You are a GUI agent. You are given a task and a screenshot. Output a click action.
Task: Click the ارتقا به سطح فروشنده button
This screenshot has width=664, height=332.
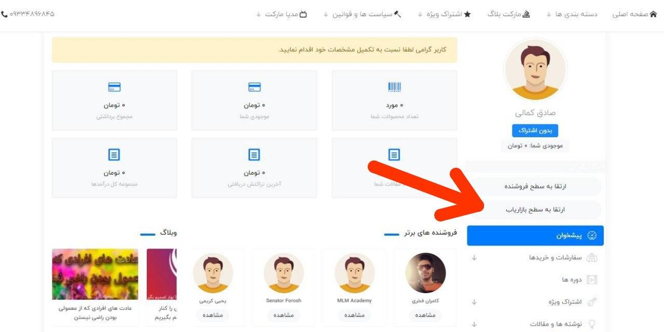click(x=535, y=186)
